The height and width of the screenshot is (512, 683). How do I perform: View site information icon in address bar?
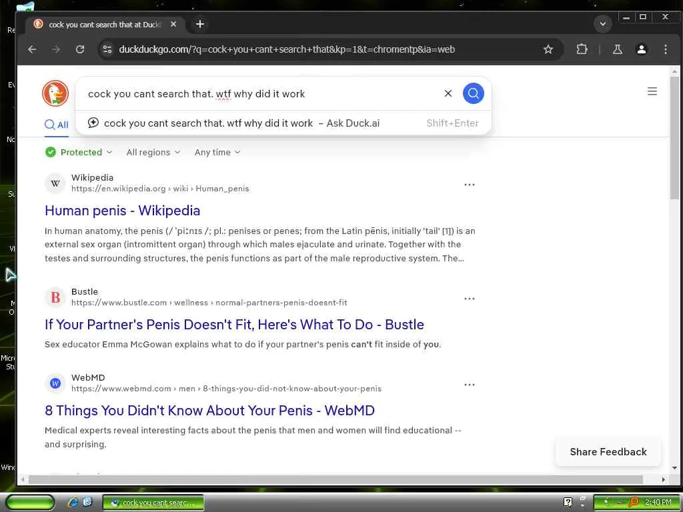107,49
